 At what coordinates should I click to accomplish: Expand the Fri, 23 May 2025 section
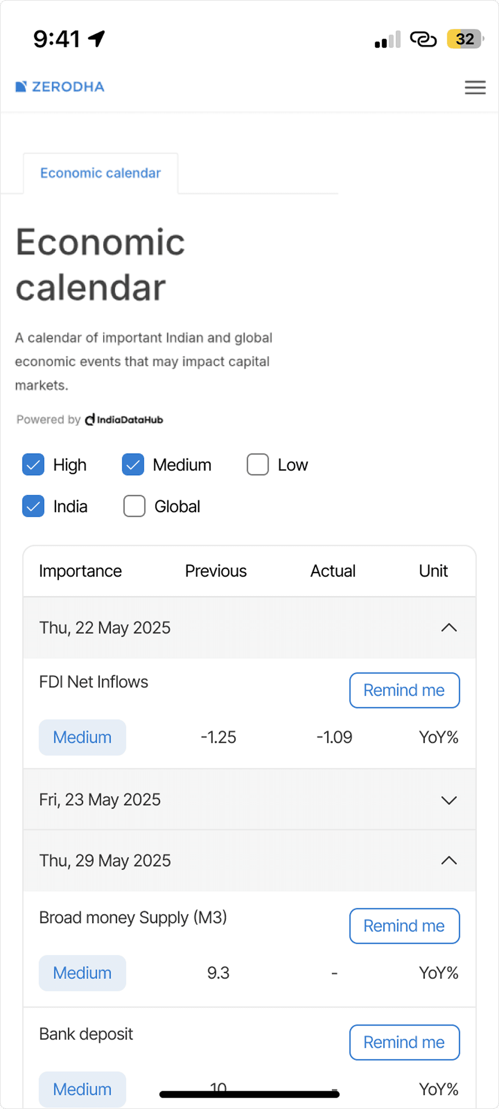click(x=449, y=800)
